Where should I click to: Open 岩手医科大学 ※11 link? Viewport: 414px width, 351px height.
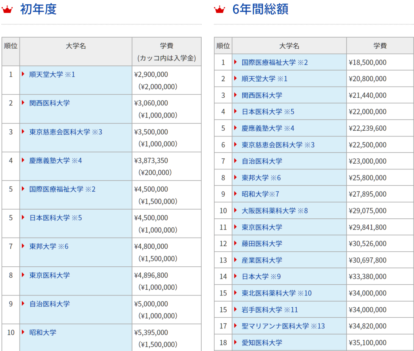pos(269,310)
